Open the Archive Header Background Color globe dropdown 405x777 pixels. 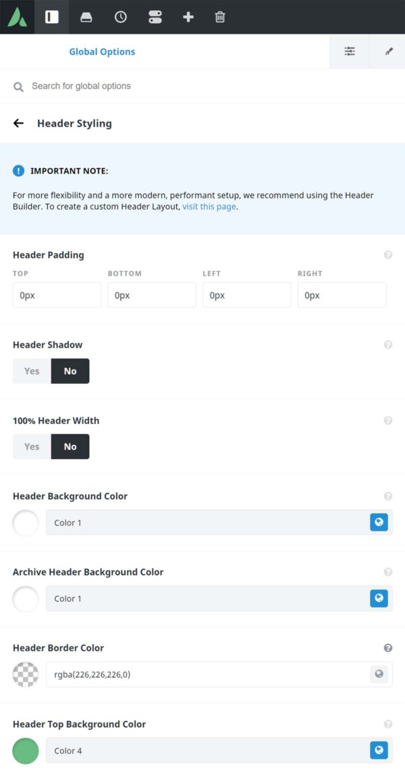coord(379,598)
